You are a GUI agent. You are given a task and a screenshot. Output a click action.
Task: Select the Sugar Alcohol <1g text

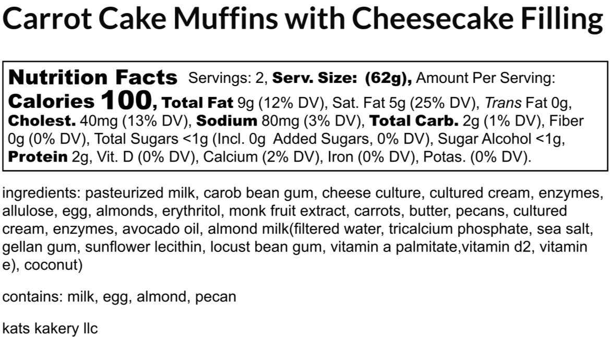coord(501,139)
